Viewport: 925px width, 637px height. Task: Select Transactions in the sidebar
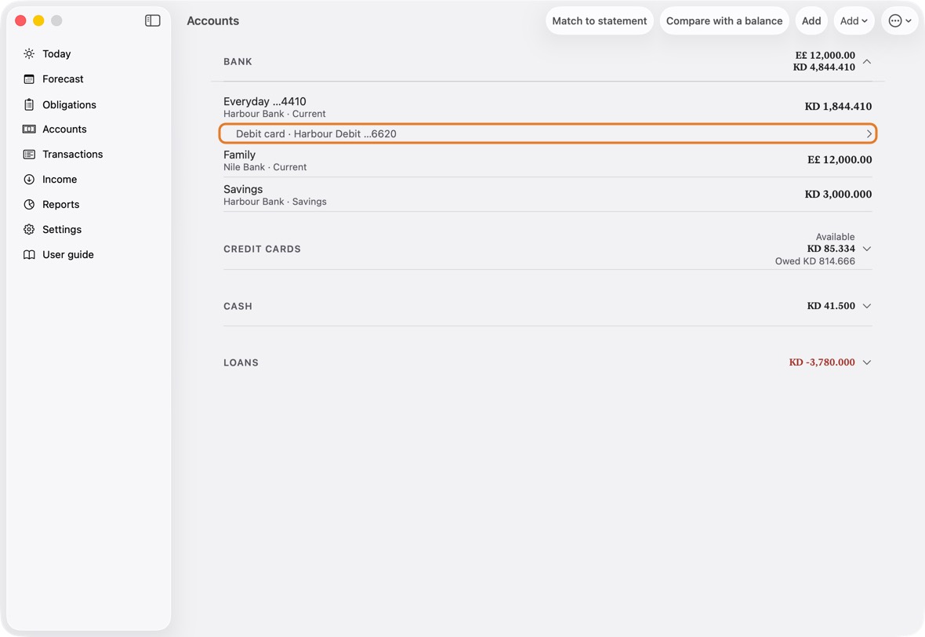73,154
